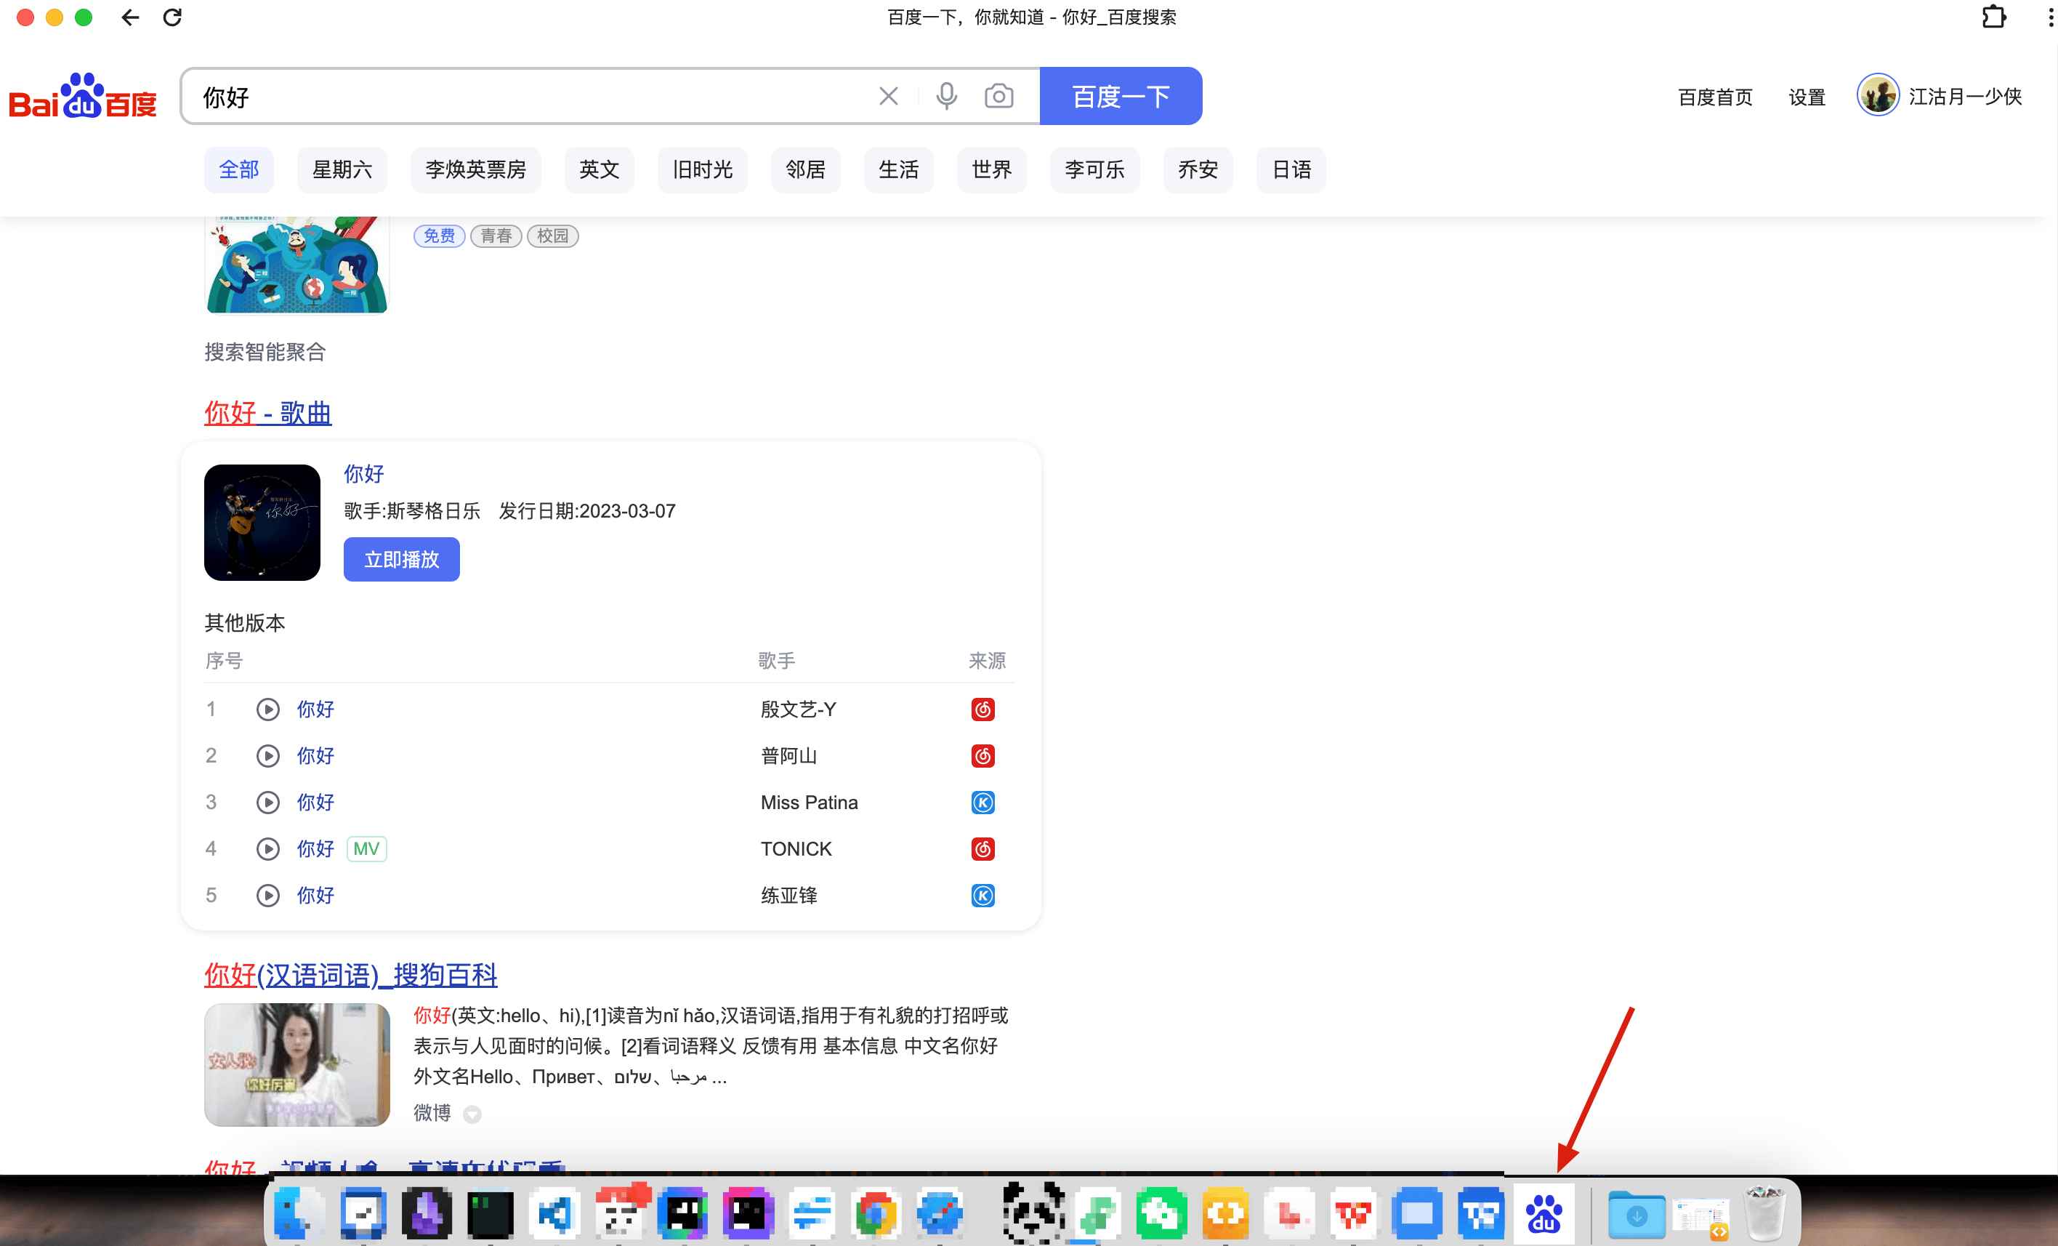Click NetEase source icon for 殷文艺-Y
2058x1246 pixels.
click(982, 710)
